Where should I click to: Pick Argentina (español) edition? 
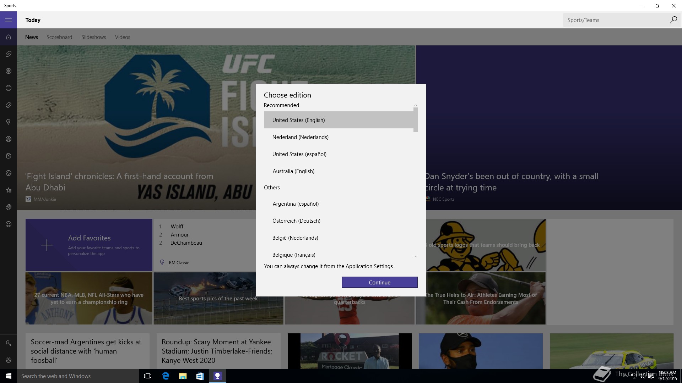click(x=339, y=204)
